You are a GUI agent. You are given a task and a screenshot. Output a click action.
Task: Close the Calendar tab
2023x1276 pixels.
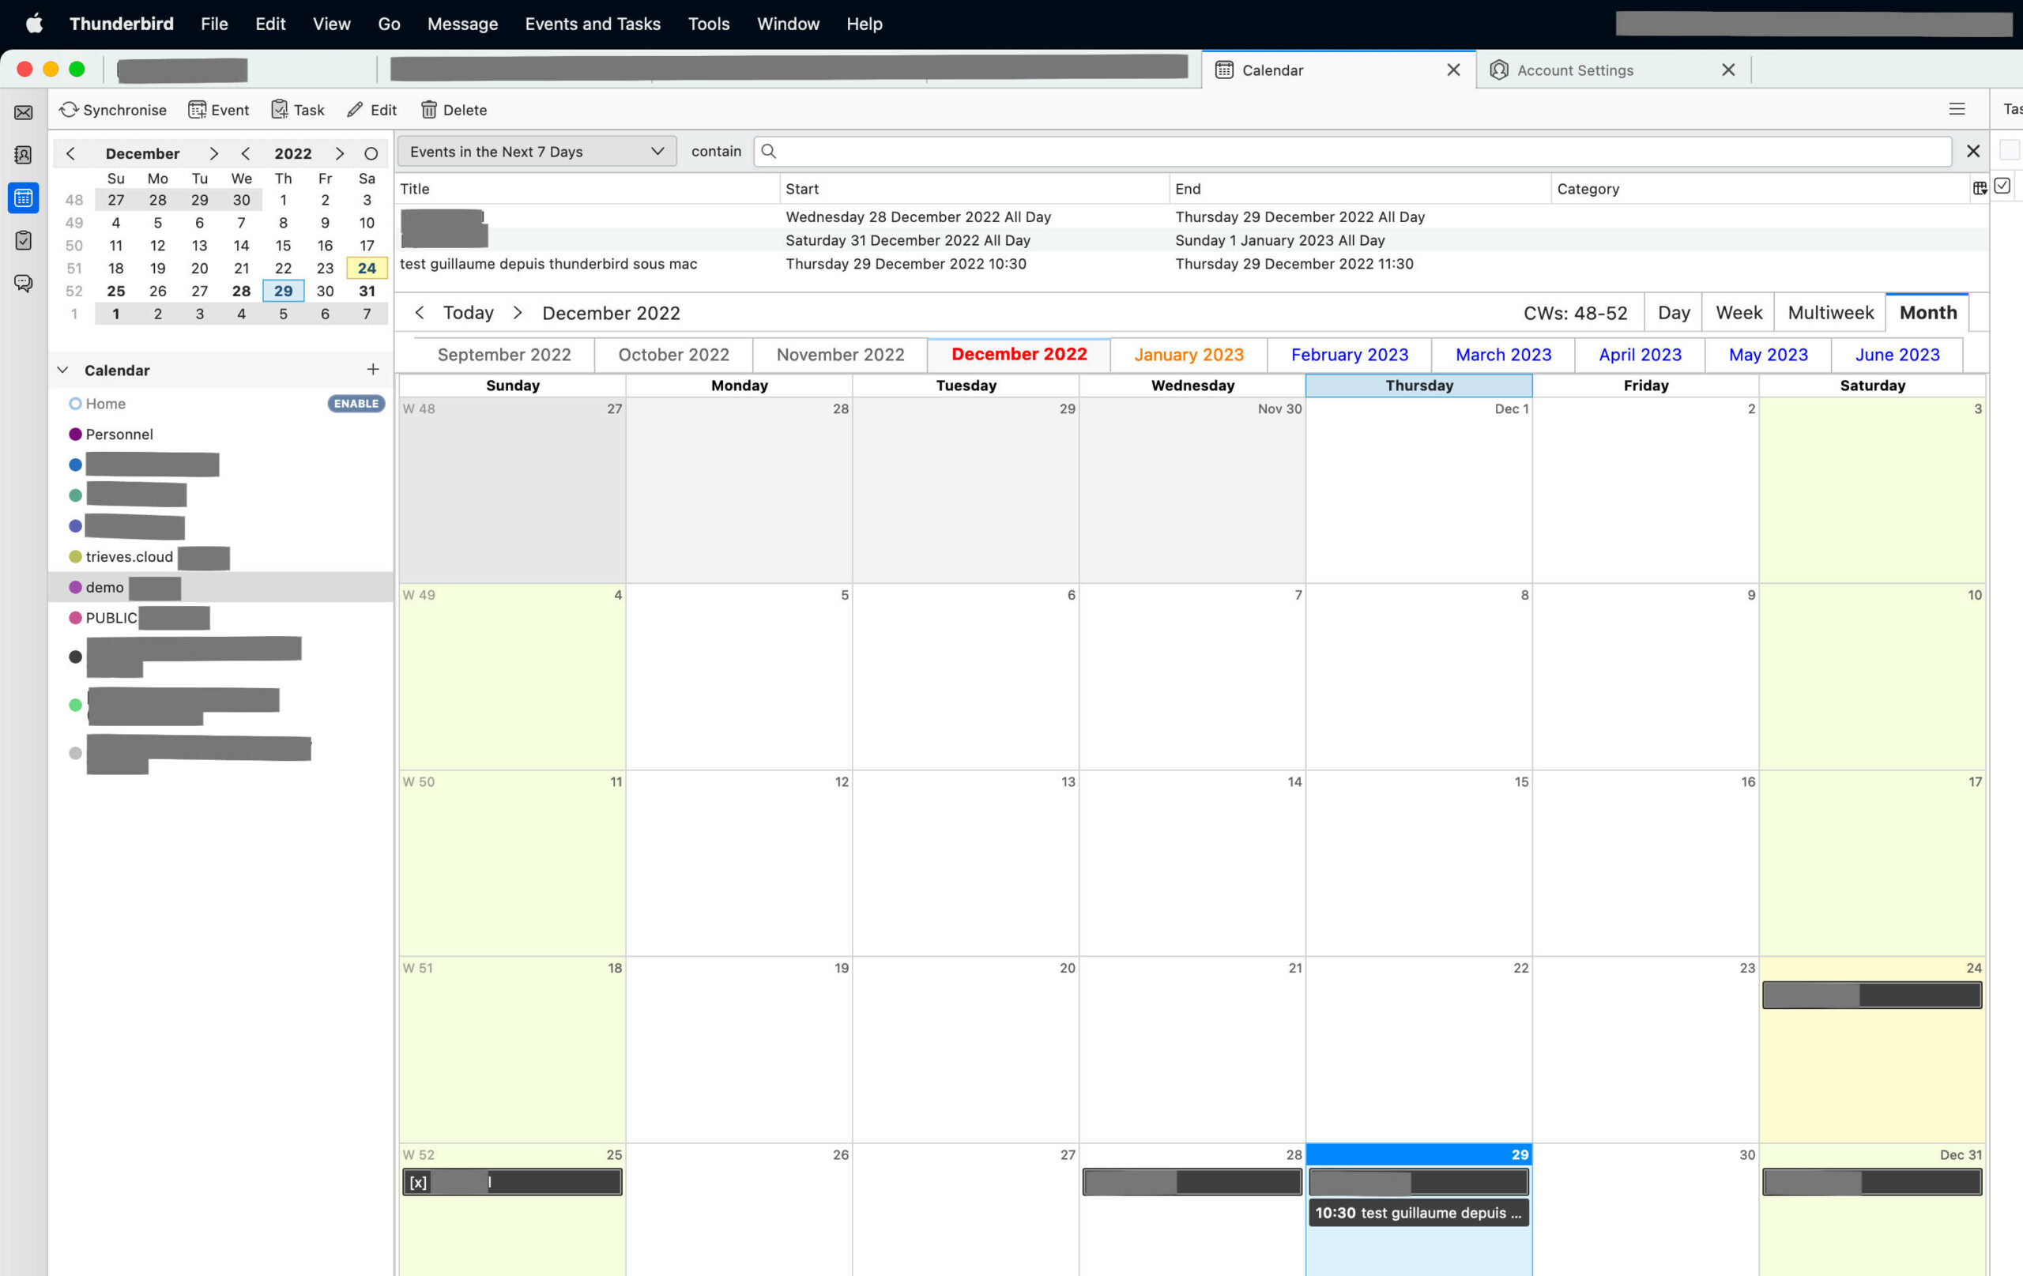coord(1453,70)
